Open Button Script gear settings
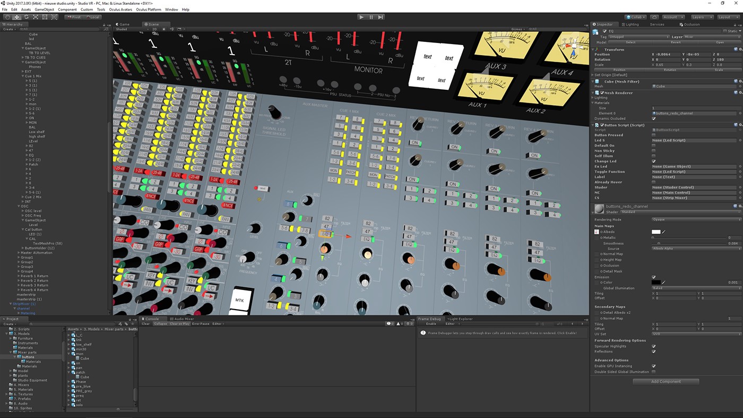 click(740, 125)
